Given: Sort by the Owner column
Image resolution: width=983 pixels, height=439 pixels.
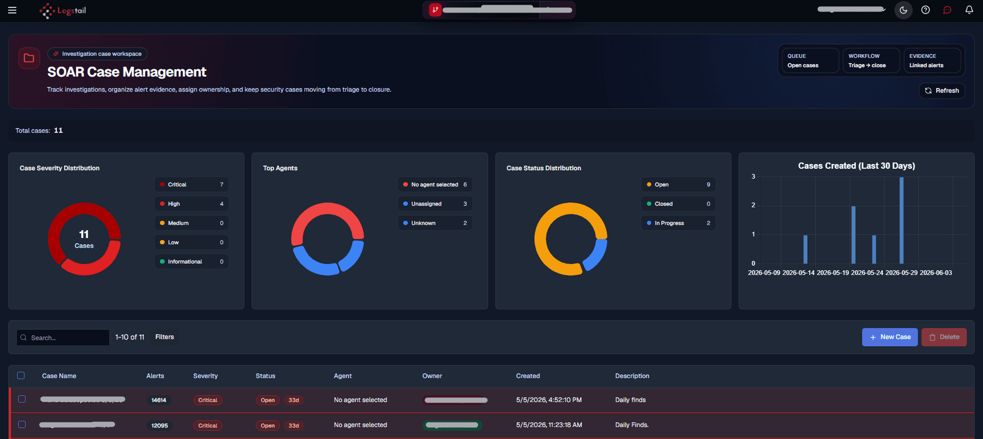Looking at the screenshot, I should pos(432,376).
